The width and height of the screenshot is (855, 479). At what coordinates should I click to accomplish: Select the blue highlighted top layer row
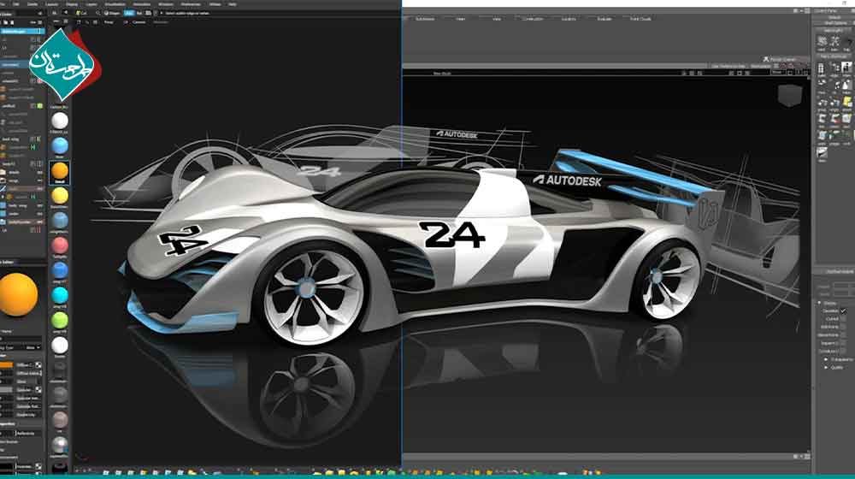[x=22, y=31]
